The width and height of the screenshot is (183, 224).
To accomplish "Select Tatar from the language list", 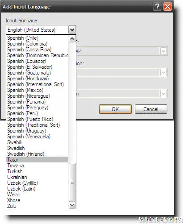I will (37, 160).
